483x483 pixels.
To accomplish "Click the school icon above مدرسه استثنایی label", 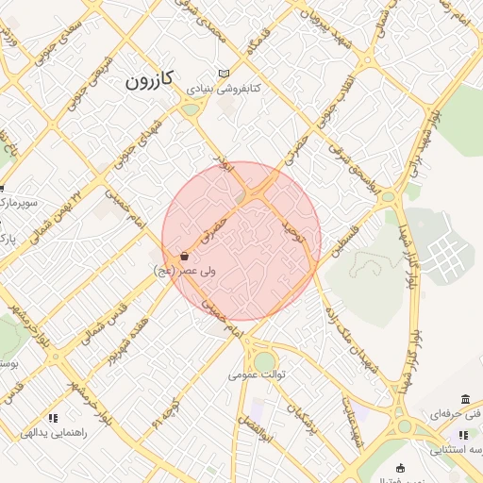I will [463, 435].
